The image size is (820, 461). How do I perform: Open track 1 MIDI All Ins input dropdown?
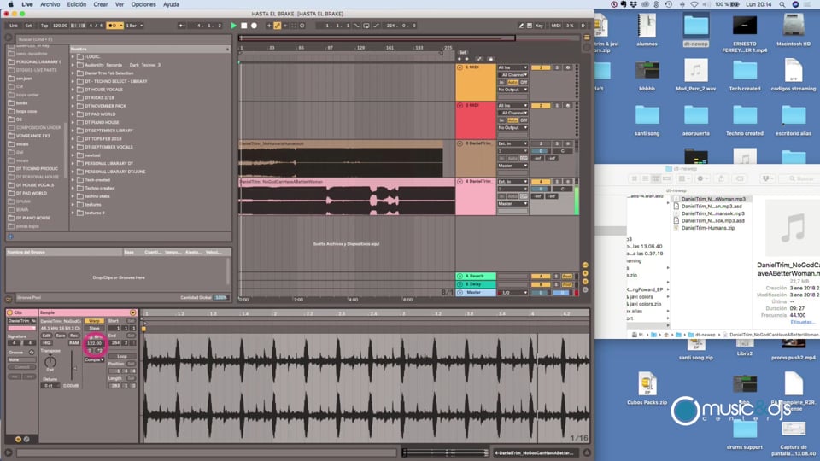click(x=512, y=67)
